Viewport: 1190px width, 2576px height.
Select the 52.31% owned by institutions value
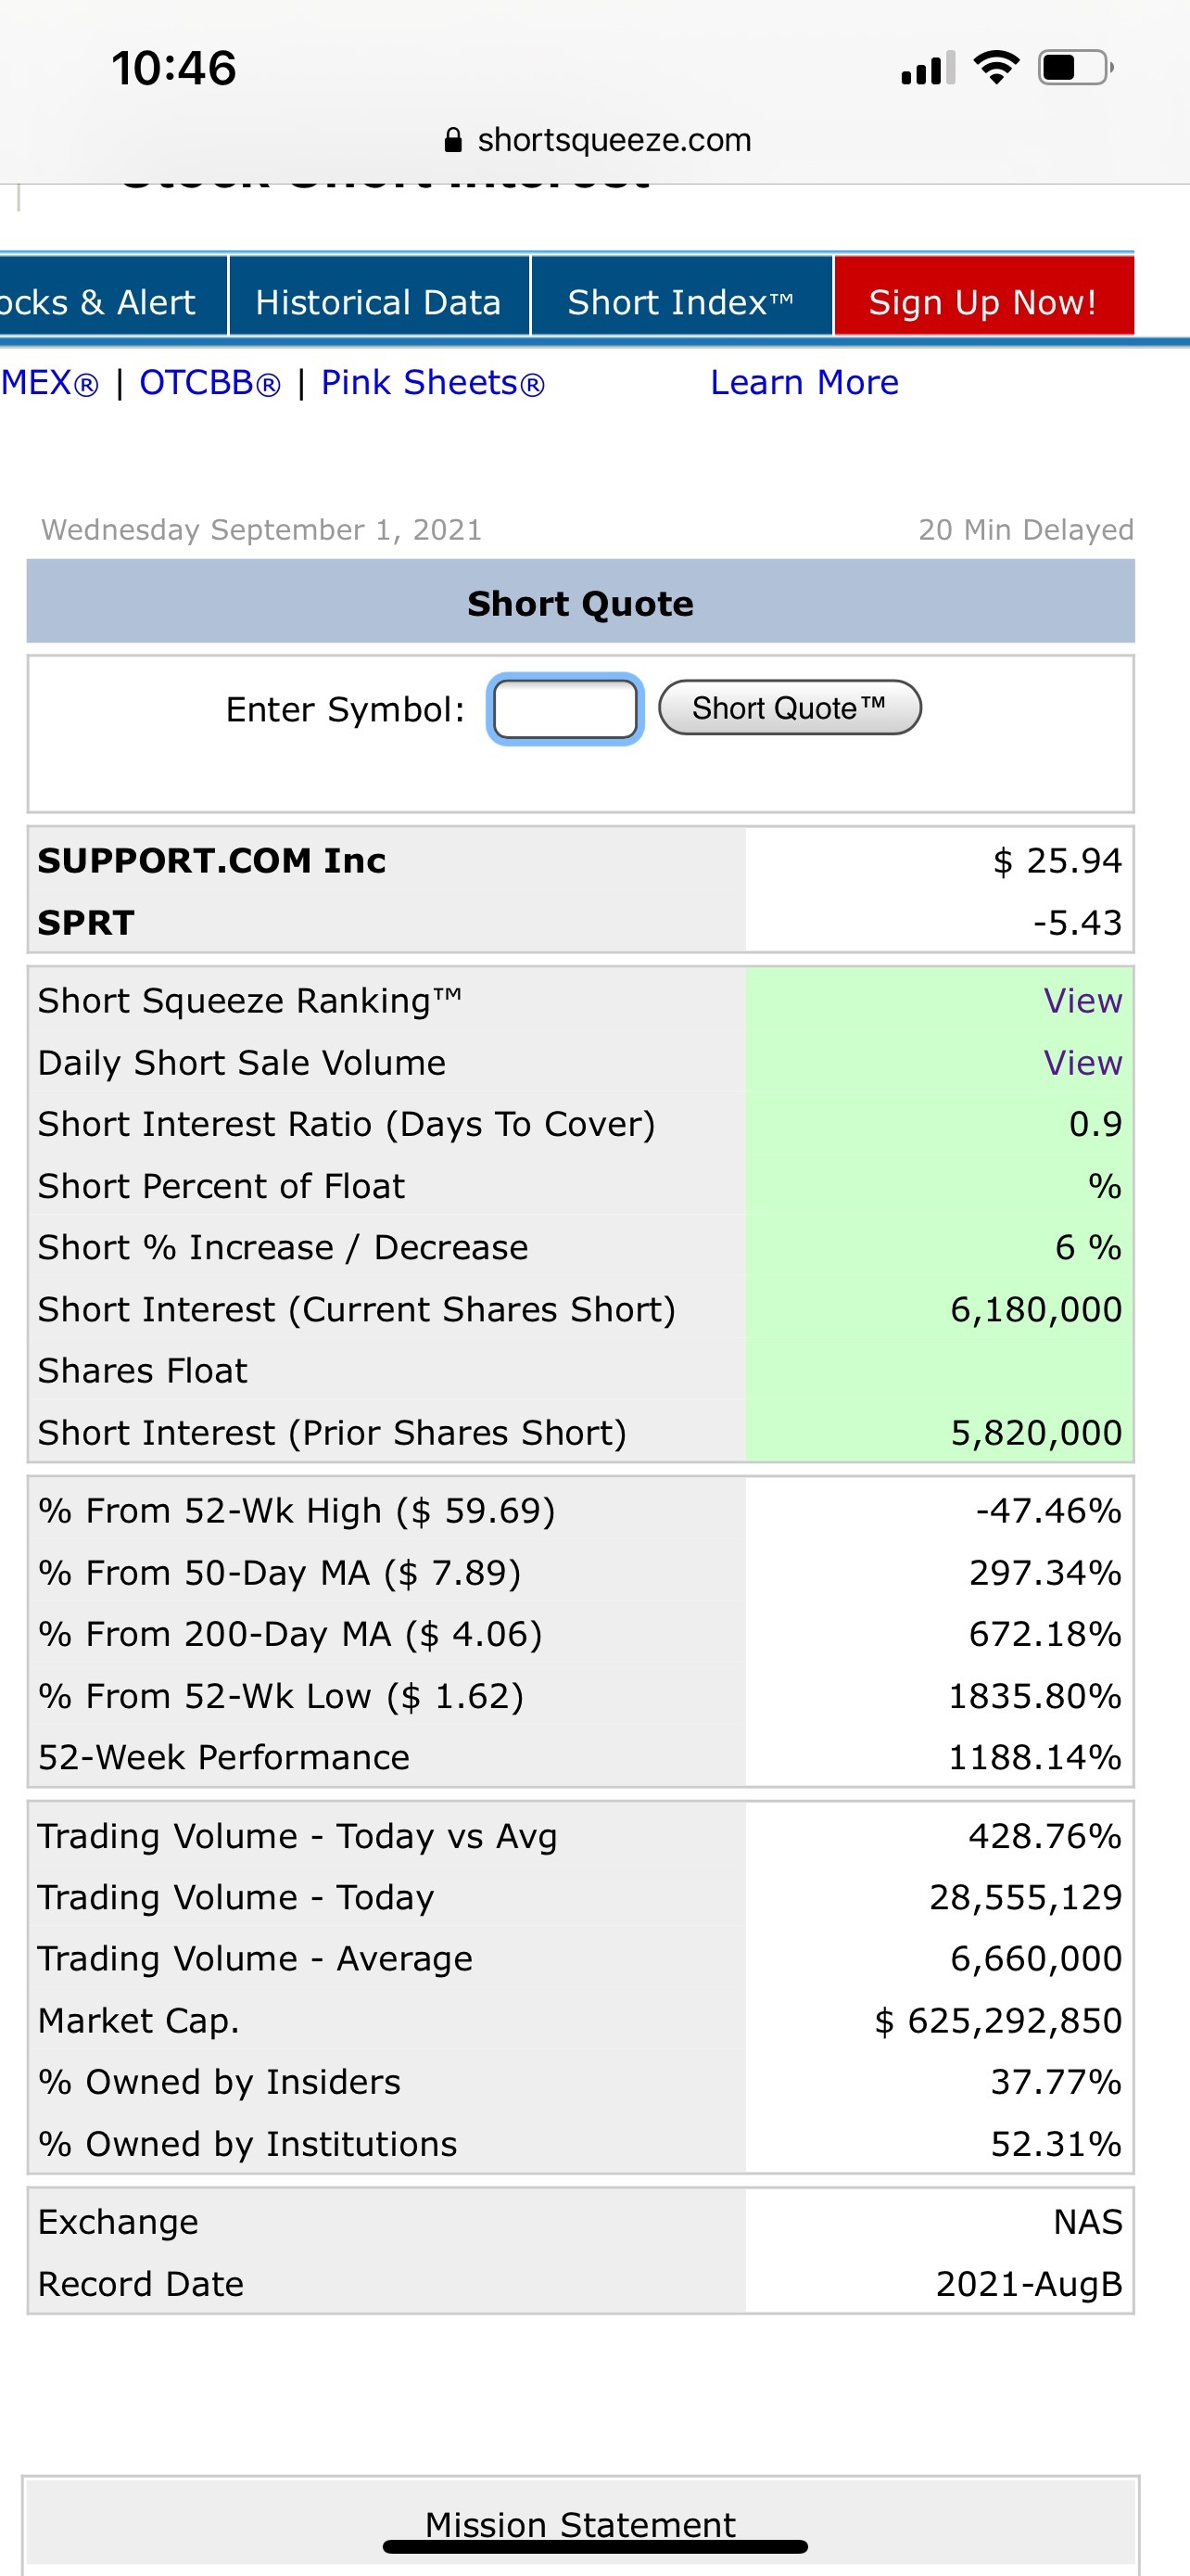tap(1057, 2145)
